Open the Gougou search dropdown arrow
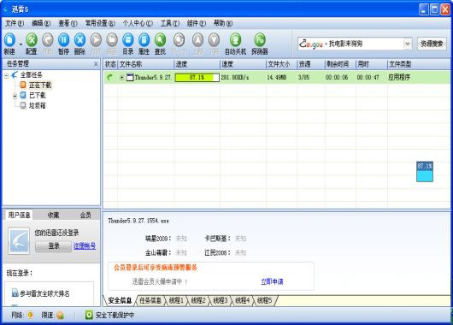This screenshot has width=453, height=325. click(x=408, y=44)
